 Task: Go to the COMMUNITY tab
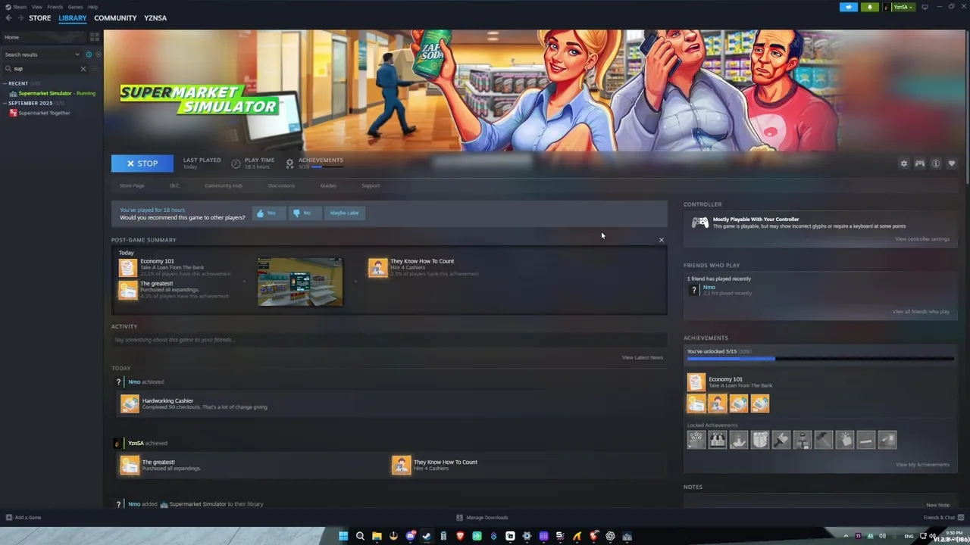point(115,17)
